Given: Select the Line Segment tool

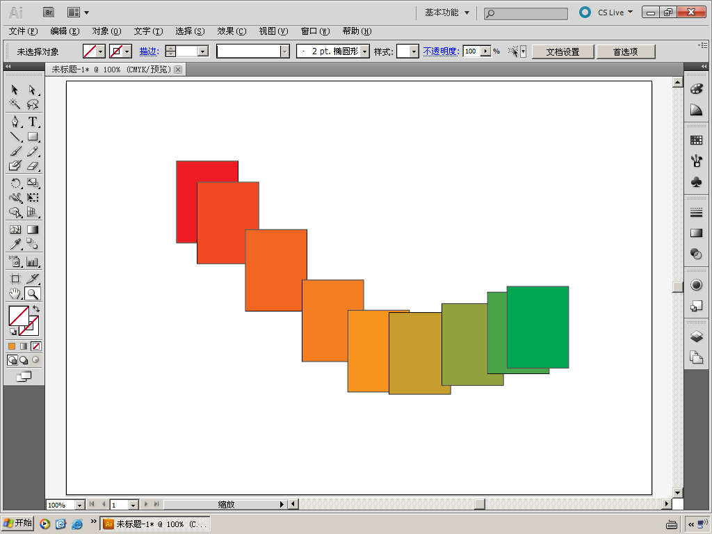Looking at the screenshot, I should pyautogui.click(x=15, y=136).
